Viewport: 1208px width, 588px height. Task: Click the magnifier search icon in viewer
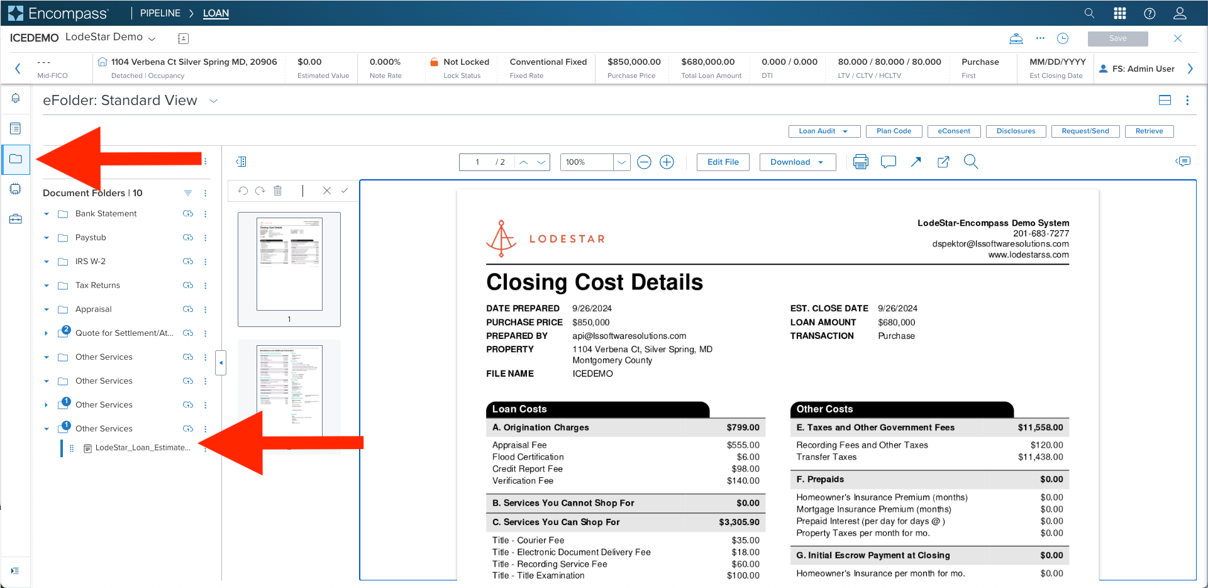coord(971,162)
